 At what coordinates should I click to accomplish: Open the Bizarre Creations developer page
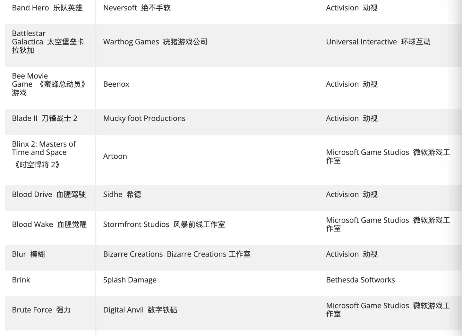pyautogui.click(x=177, y=254)
